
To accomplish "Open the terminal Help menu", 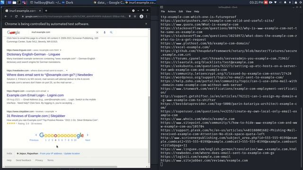I will click(196, 11).
